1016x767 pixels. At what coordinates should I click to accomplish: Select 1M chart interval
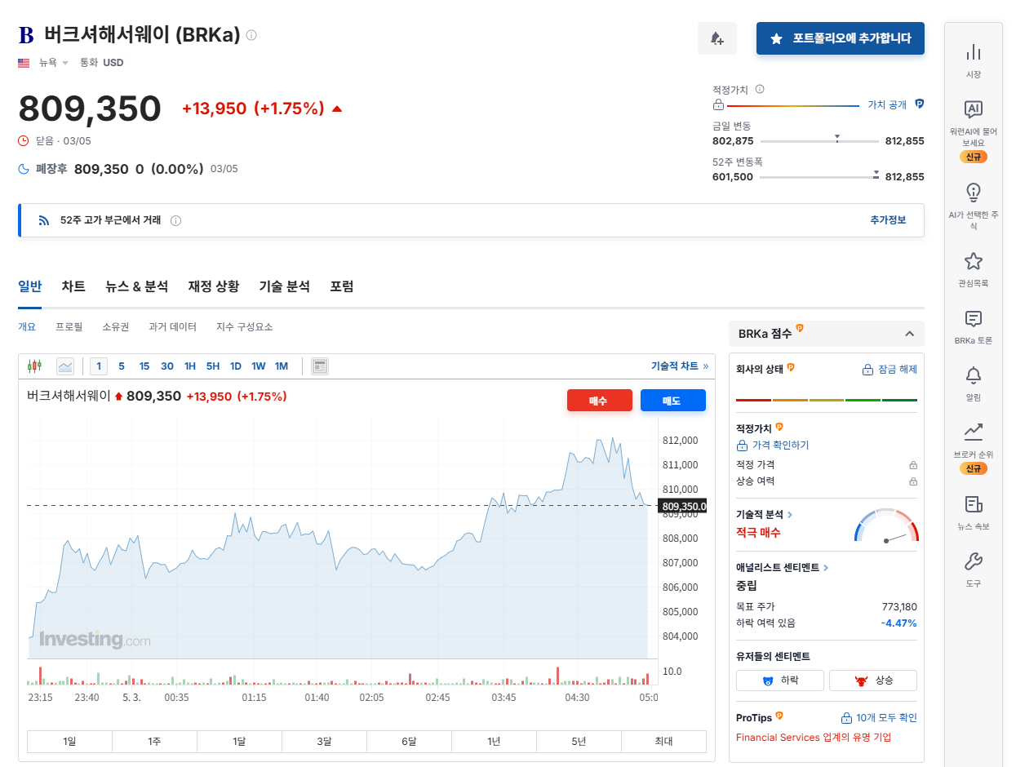click(x=282, y=366)
